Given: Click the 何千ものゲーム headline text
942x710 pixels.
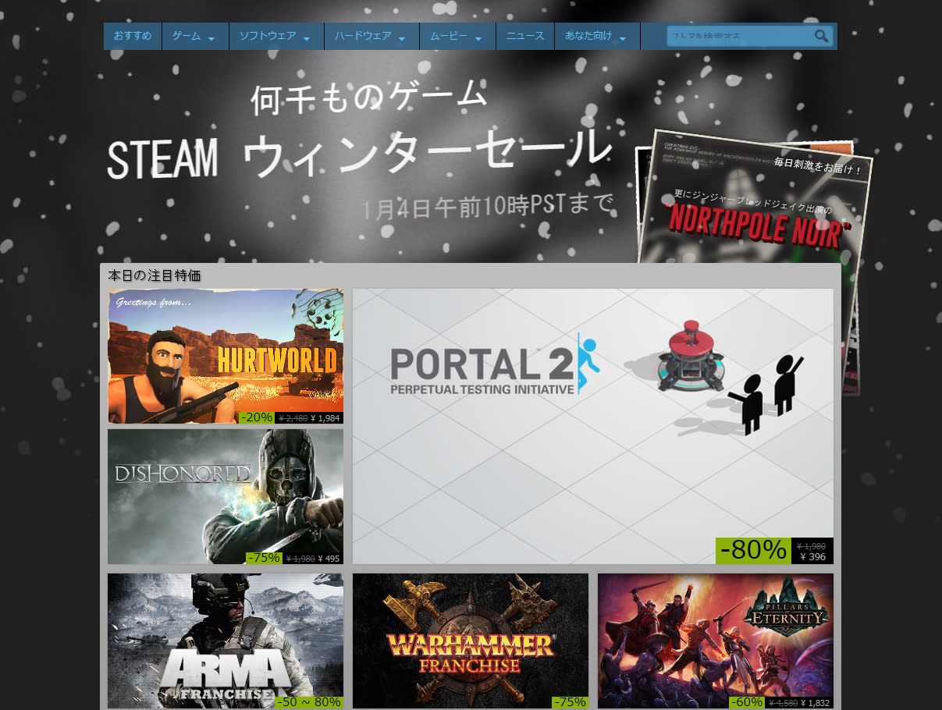Looking at the screenshot, I should click(369, 99).
